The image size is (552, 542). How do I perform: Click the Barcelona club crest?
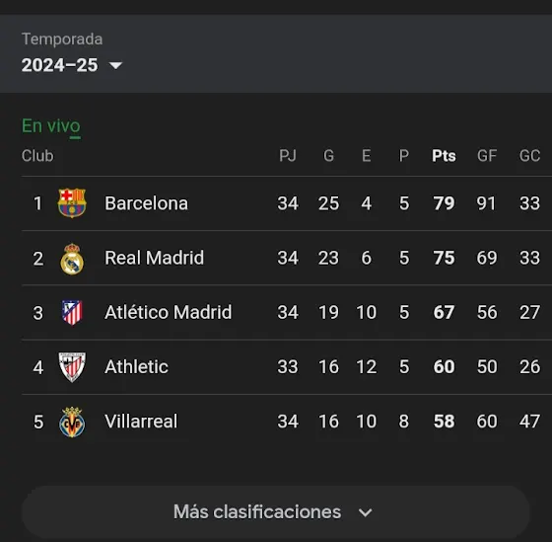(x=72, y=203)
